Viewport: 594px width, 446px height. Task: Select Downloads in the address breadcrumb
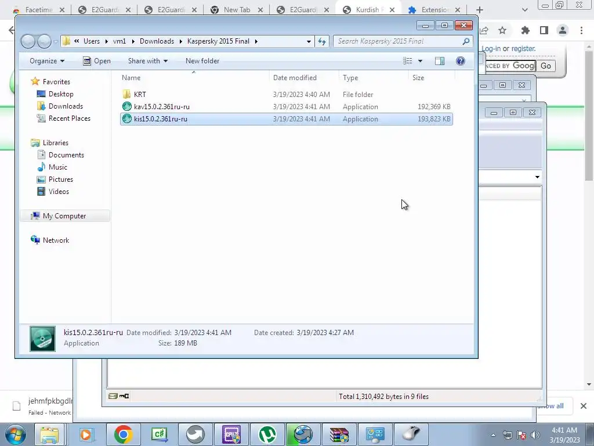[x=157, y=41]
